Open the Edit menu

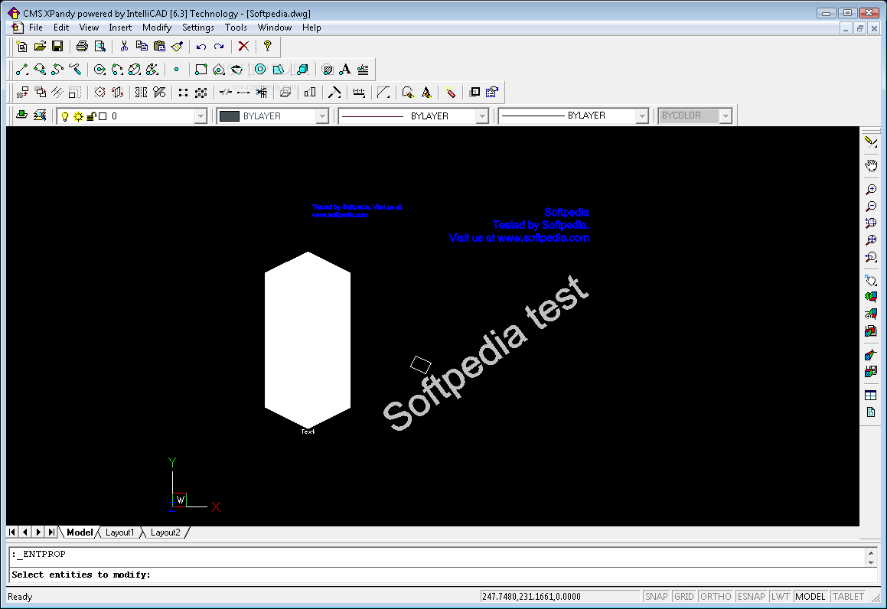tap(61, 27)
